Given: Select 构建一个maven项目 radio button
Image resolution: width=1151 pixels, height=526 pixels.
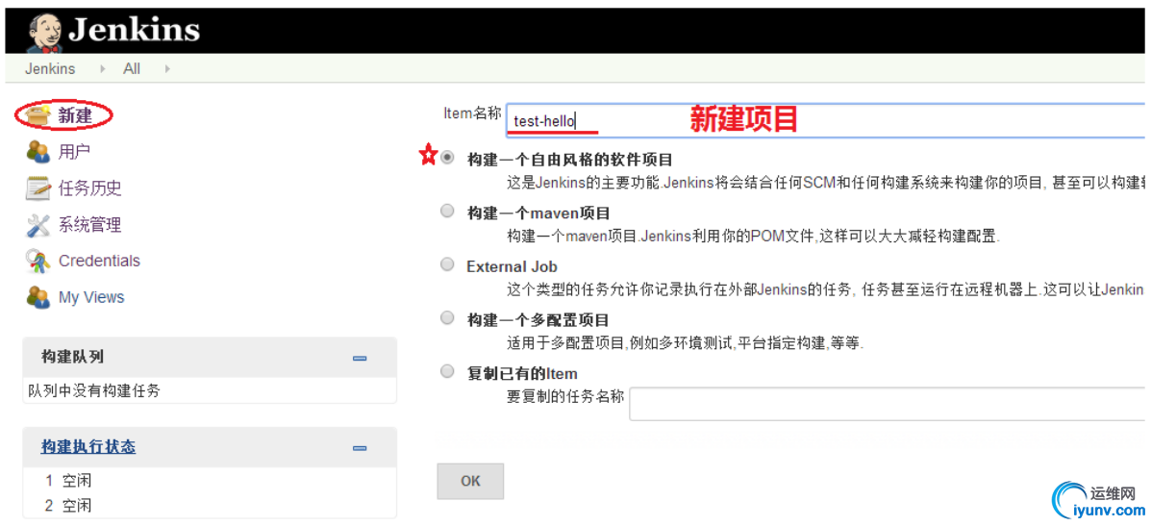Looking at the screenshot, I should (x=447, y=212).
